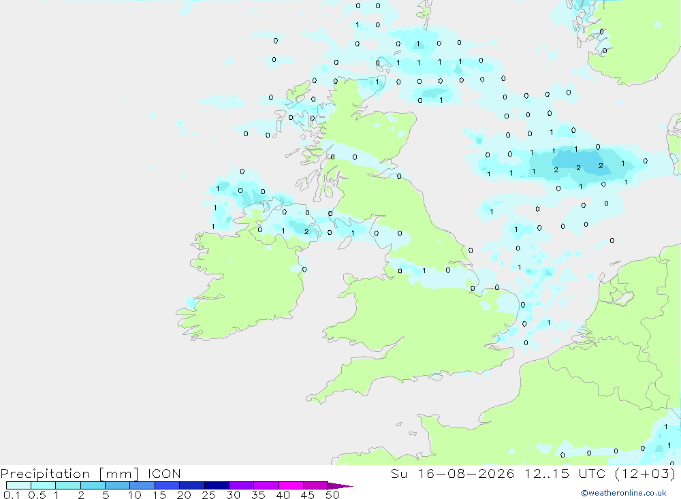Choose the purple 30–35 mm legend swatch
Screen dimensions: 681x499
(x=242, y=485)
